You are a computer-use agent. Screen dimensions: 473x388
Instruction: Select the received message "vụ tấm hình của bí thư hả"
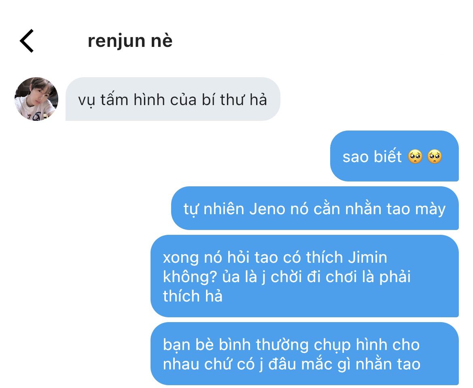coord(172,99)
